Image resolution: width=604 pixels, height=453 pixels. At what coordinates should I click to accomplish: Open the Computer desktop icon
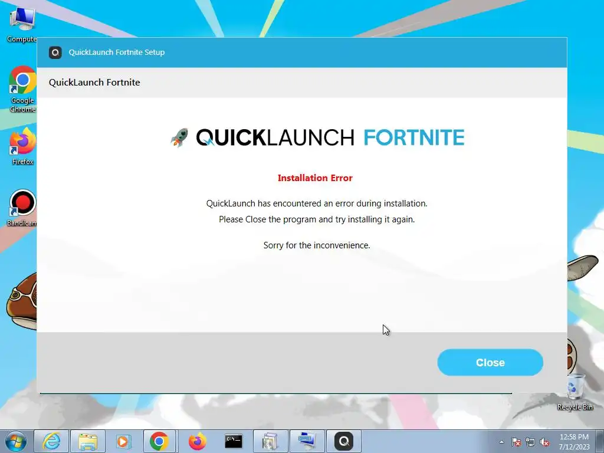22,25
